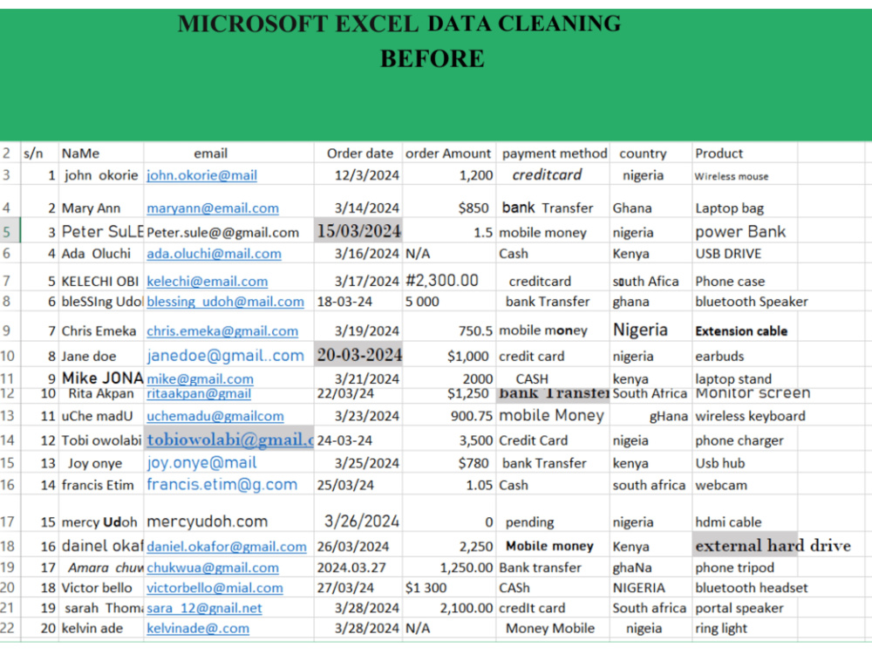This screenshot has height=654, width=872.
Task: Select the 's/n' header cell
Action: coord(39,153)
